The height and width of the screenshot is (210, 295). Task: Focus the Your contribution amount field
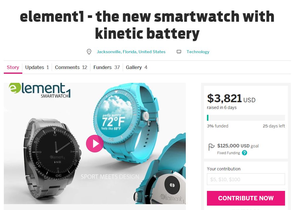coord(246,179)
